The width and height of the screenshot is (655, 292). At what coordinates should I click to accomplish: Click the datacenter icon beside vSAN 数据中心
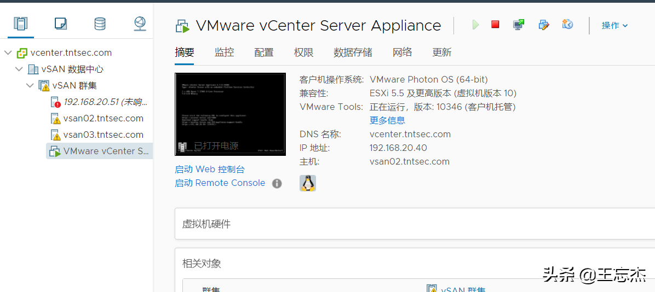click(32, 69)
